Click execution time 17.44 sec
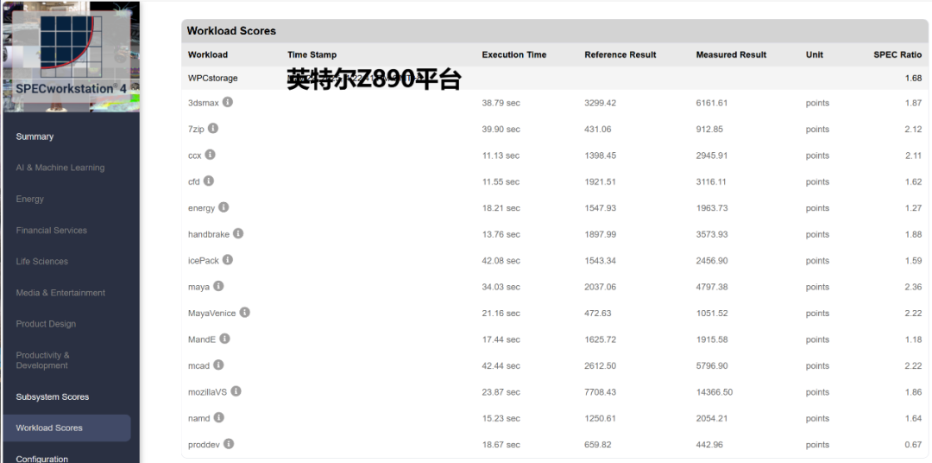This screenshot has width=932, height=463. pyautogui.click(x=501, y=339)
